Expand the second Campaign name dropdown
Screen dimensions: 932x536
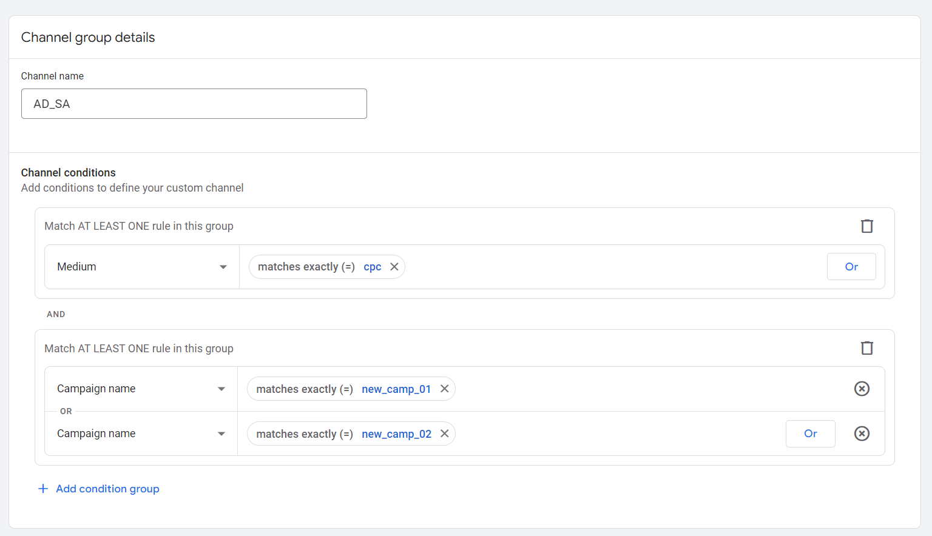[141, 434]
